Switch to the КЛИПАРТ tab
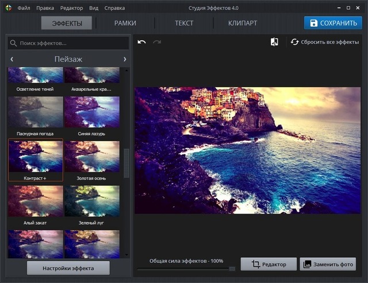The image size is (368, 283). point(243,24)
